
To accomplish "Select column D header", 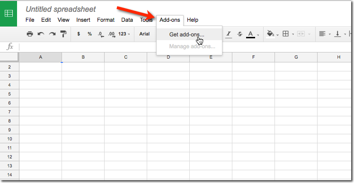I will 168,57.
